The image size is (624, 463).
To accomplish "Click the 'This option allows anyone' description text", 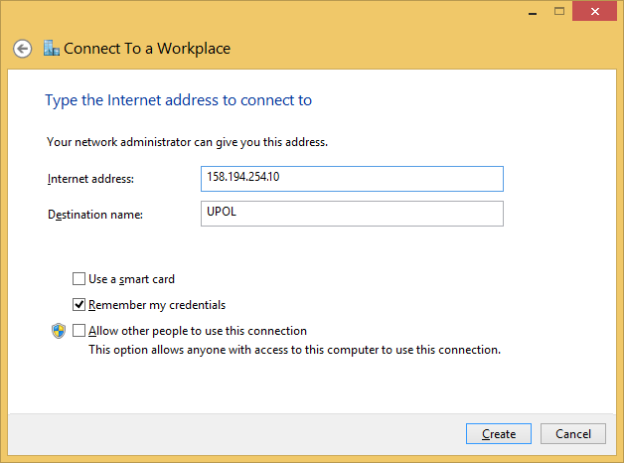I will [294, 350].
